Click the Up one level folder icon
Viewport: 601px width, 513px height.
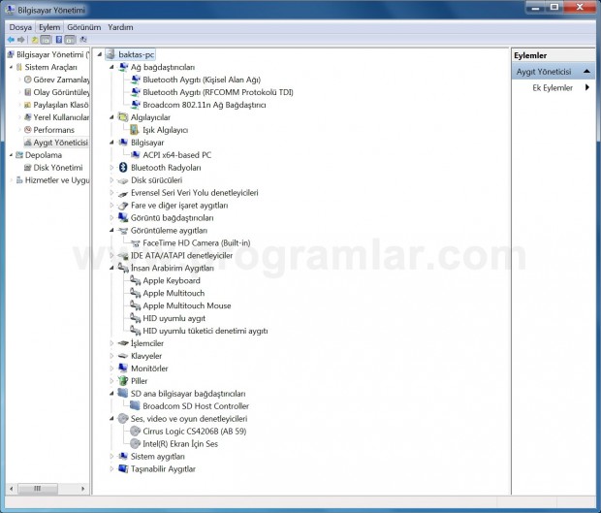click(35, 40)
